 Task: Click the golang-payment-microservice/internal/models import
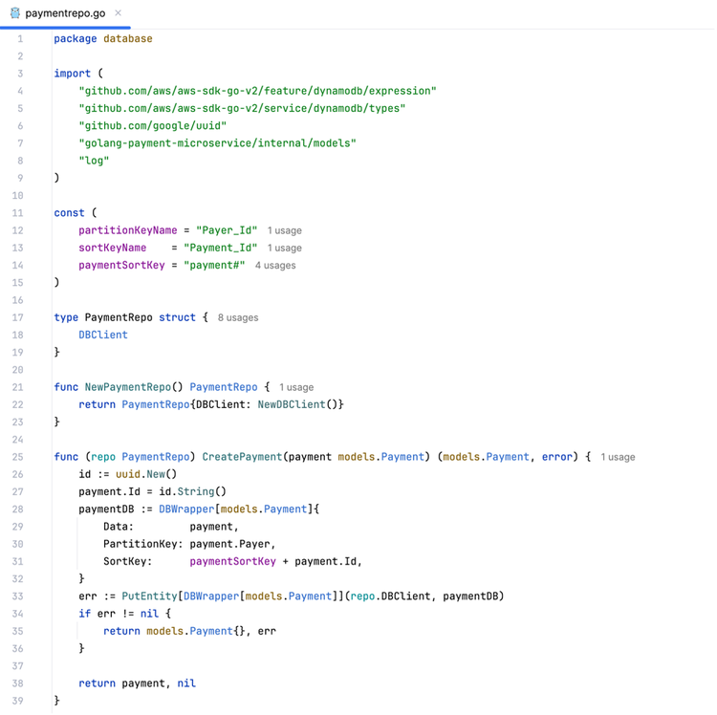218,143
